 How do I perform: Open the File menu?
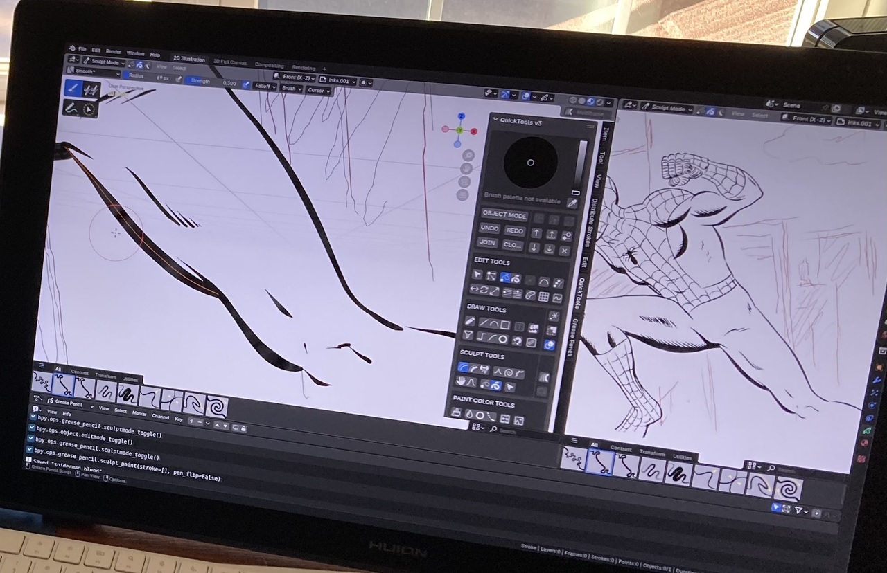pyautogui.click(x=82, y=49)
